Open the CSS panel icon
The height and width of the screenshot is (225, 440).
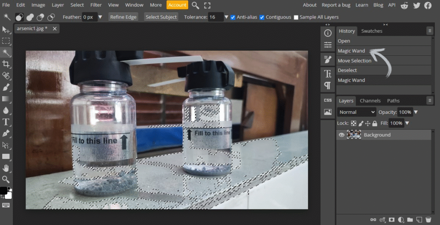coord(327,100)
